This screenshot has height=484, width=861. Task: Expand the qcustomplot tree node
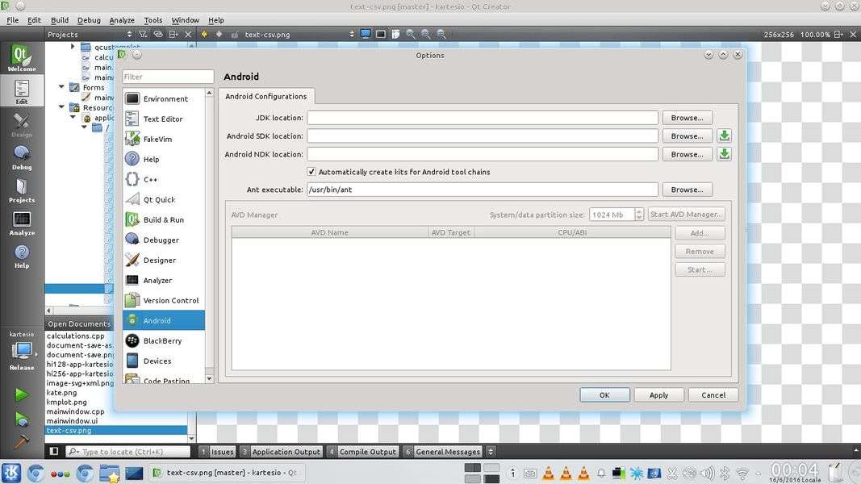[73, 47]
